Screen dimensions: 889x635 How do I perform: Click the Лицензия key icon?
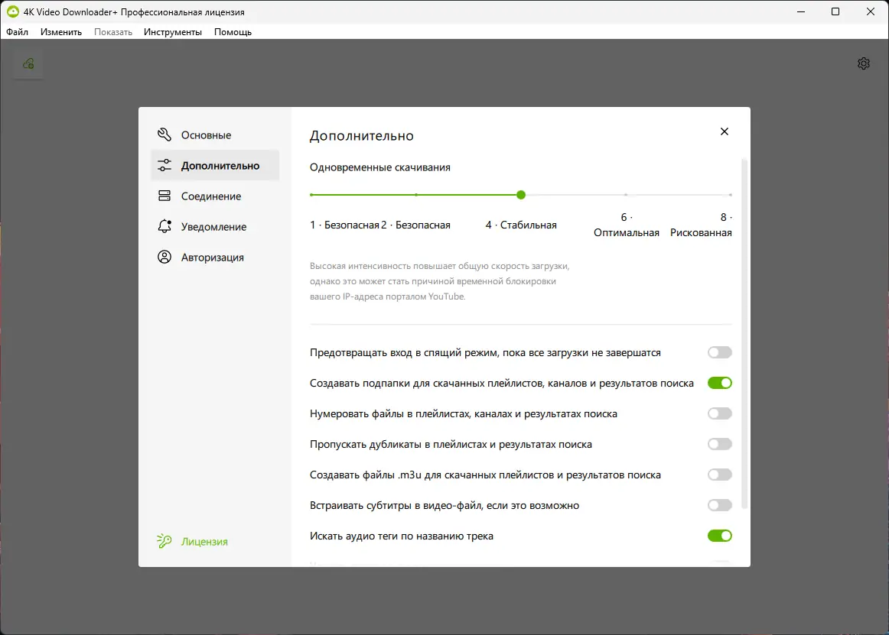click(x=163, y=541)
